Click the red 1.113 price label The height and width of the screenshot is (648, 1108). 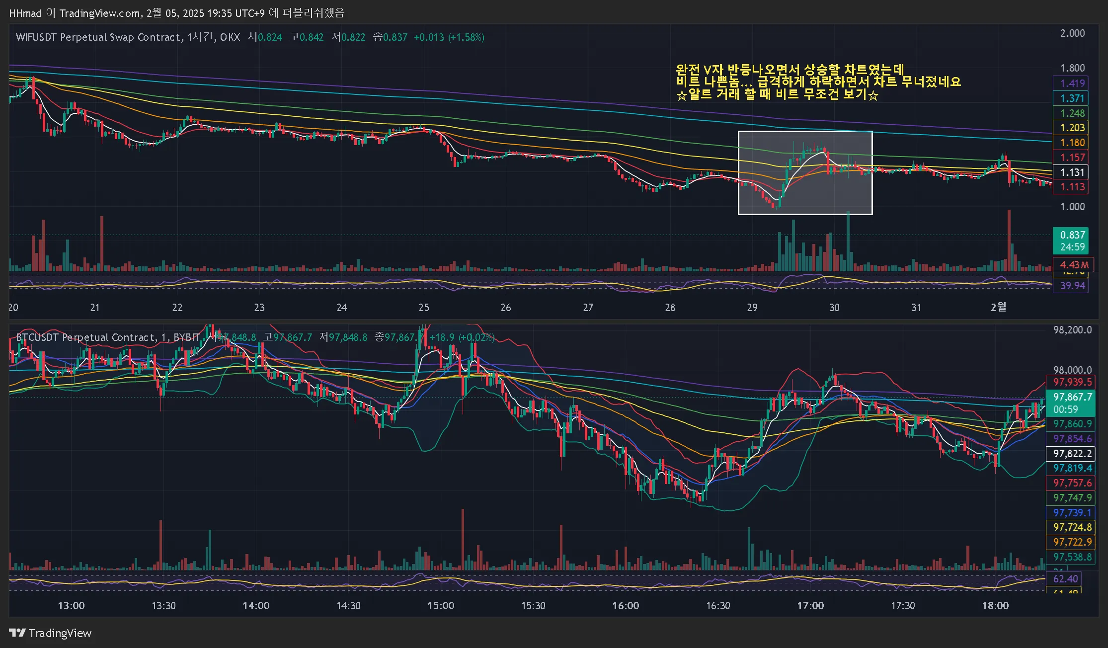coord(1072,187)
